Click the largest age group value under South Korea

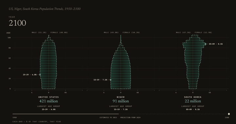coord(193,110)
